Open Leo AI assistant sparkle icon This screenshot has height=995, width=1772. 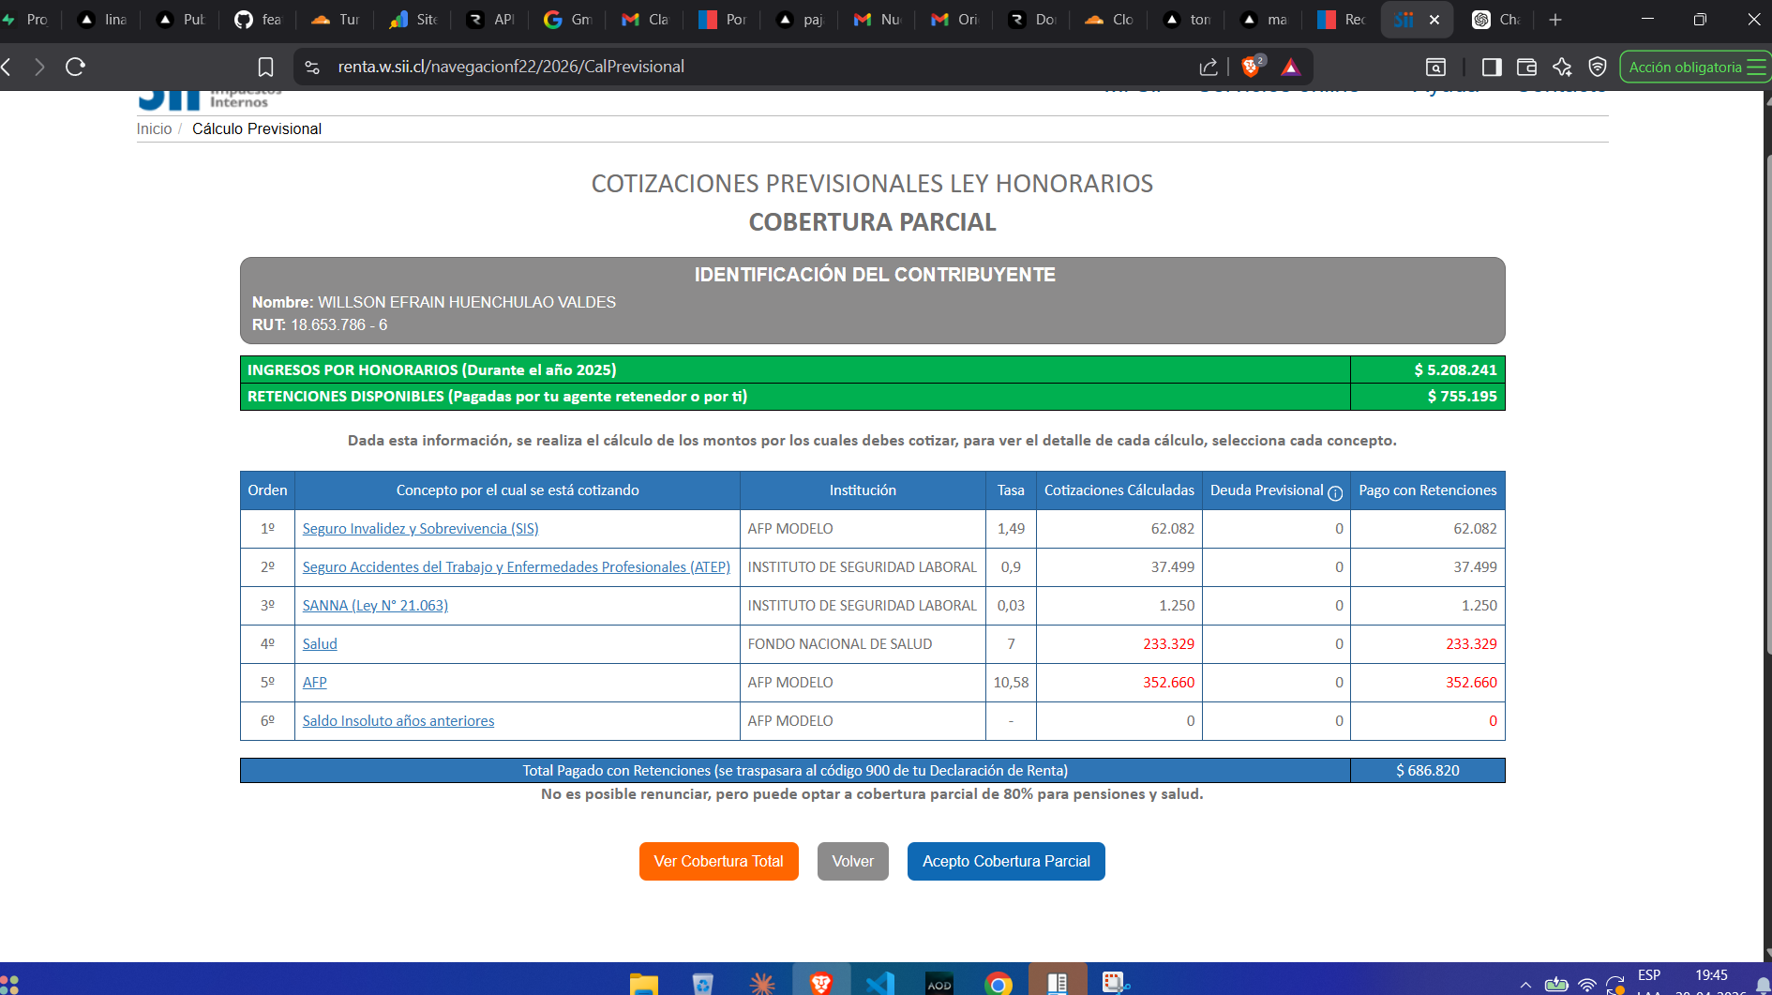point(1562,67)
